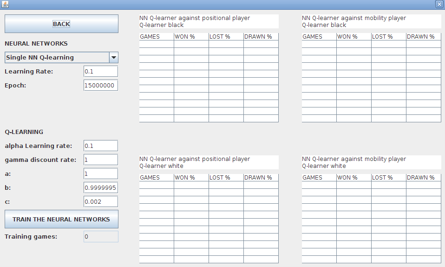Click WON % header in mobility white table
This screenshot has height=267, width=445.
tap(354, 178)
